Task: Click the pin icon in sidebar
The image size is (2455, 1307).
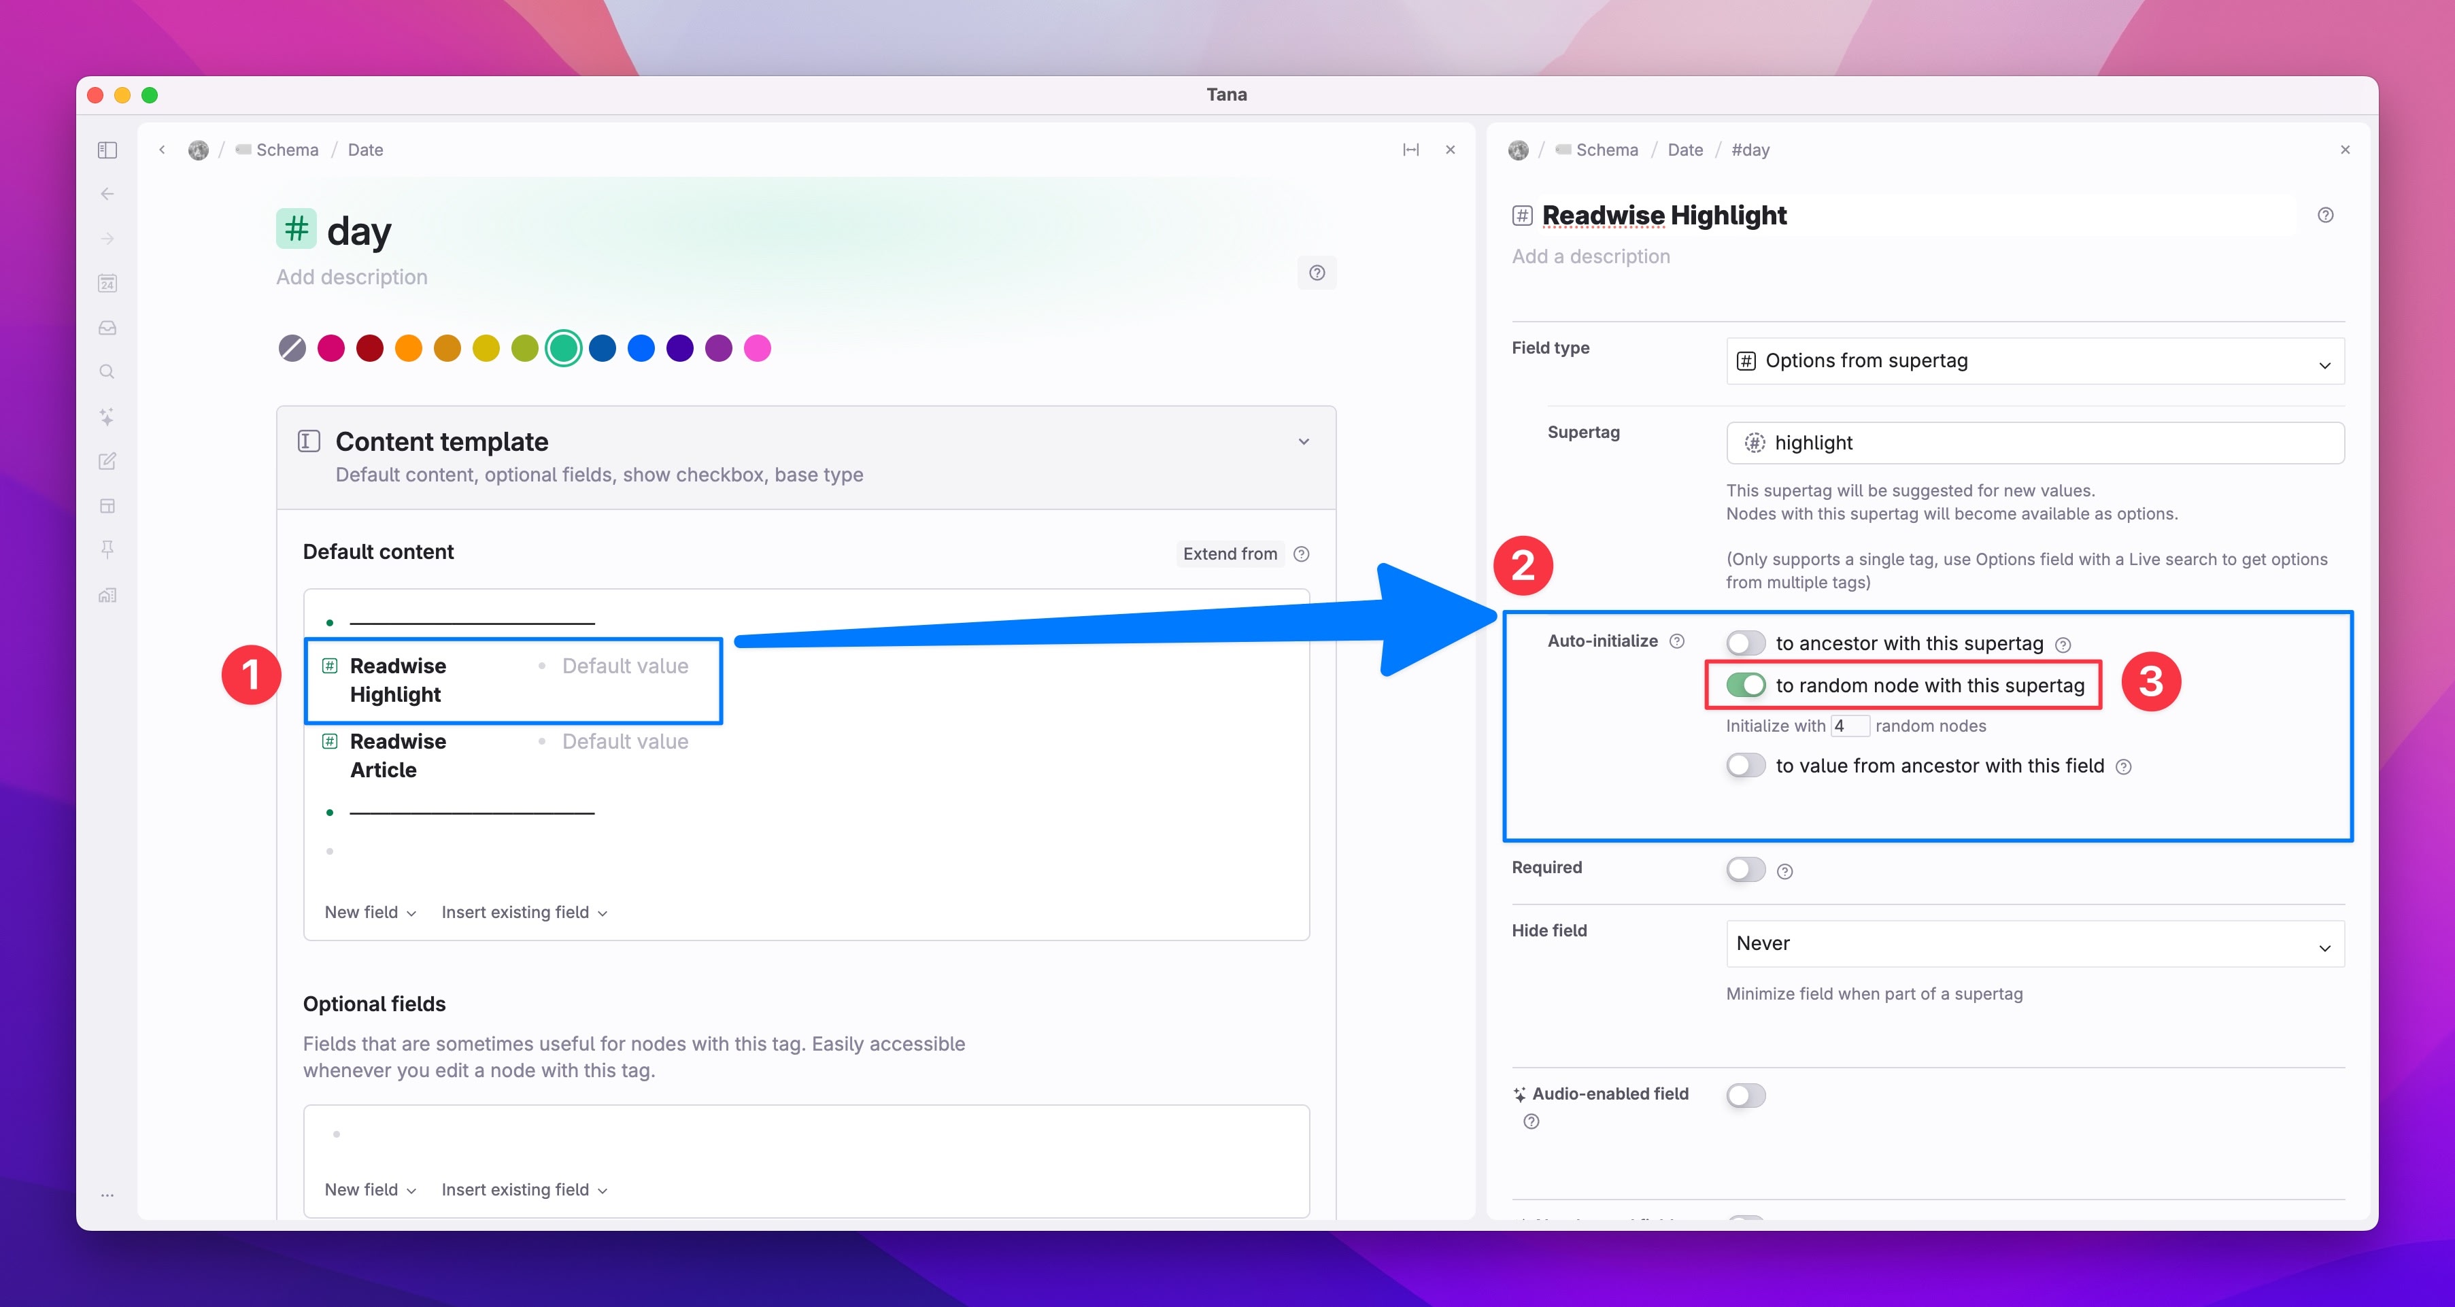Action: click(x=107, y=549)
